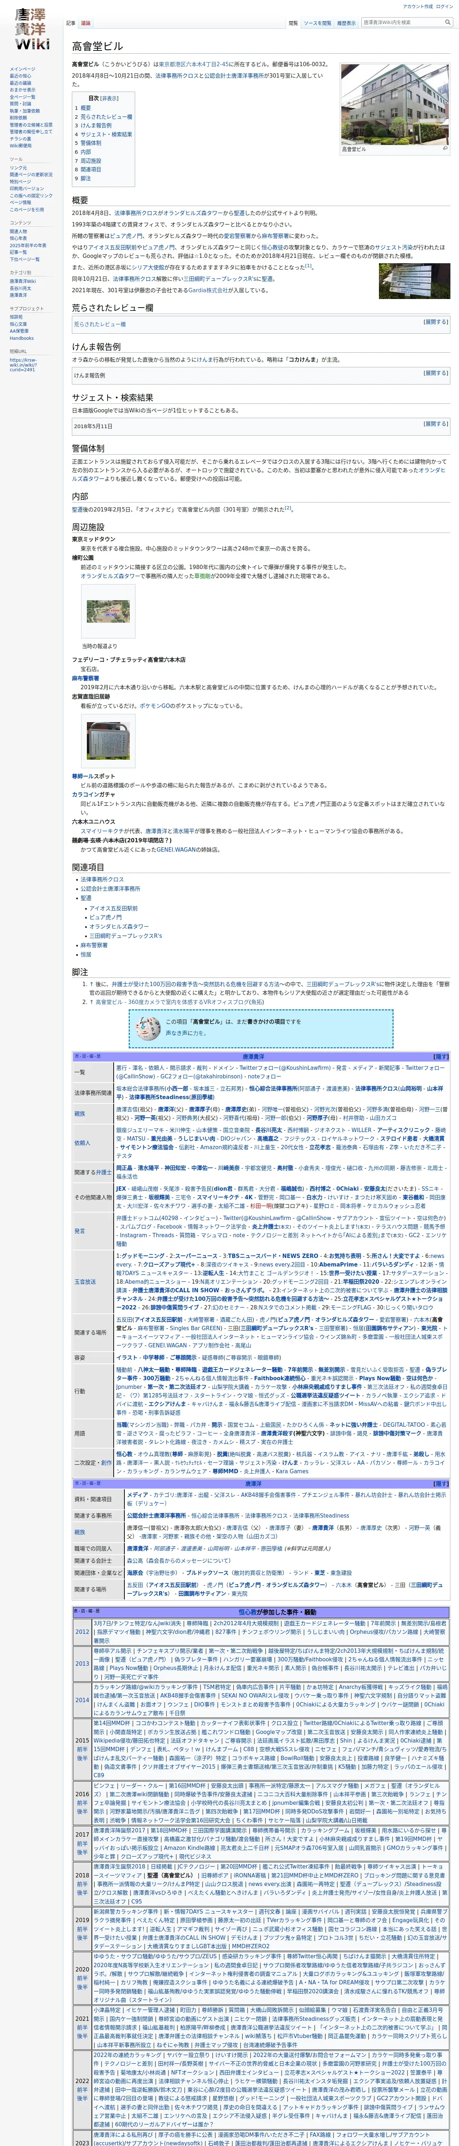Switch to the 記事 tab
The image size is (459, 2146).
[71, 23]
